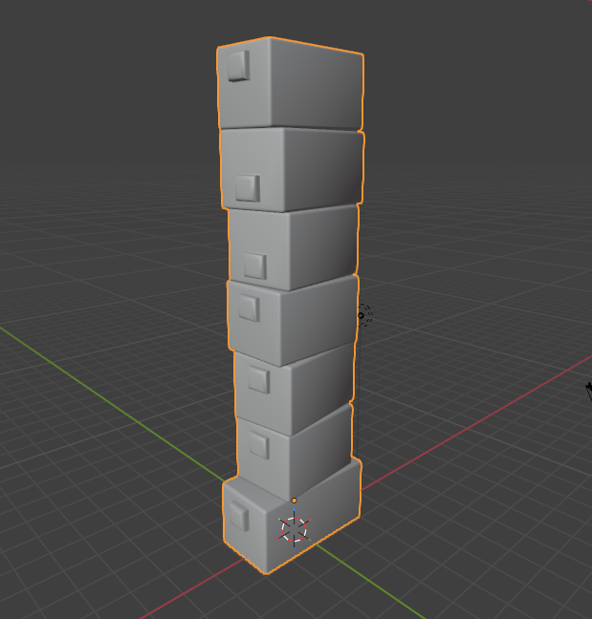Screen dimensions: 592x619
Task: Click the orange origin dot of the tower
Action: 294,501
